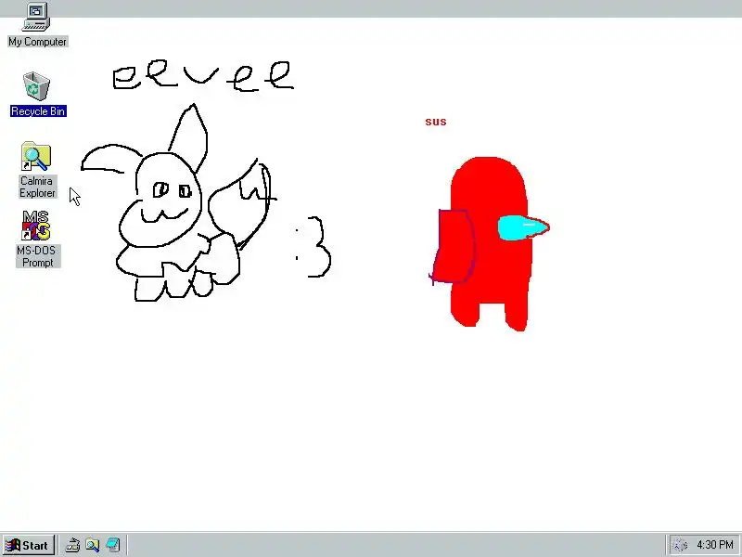The width and height of the screenshot is (742, 557).
Task: Click the red "sus" text
Action: 436,123
